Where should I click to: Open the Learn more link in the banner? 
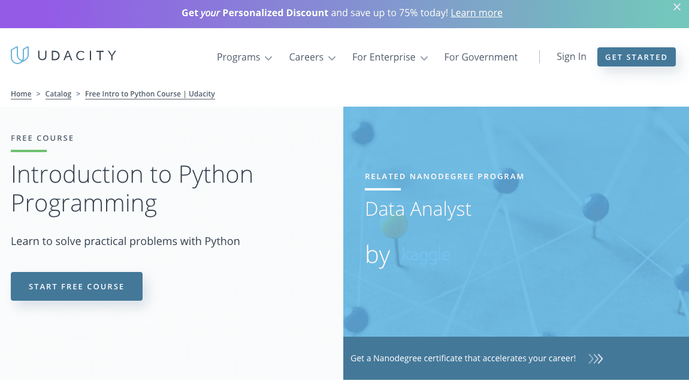coord(476,12)
